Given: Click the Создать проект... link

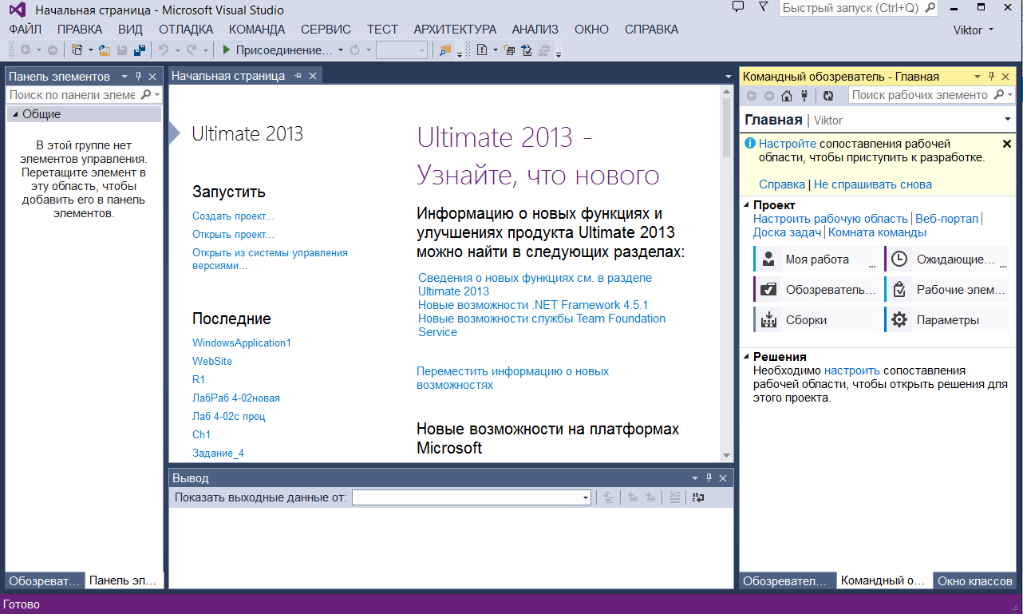Looking at the screenshot, I should click(233, 216).
